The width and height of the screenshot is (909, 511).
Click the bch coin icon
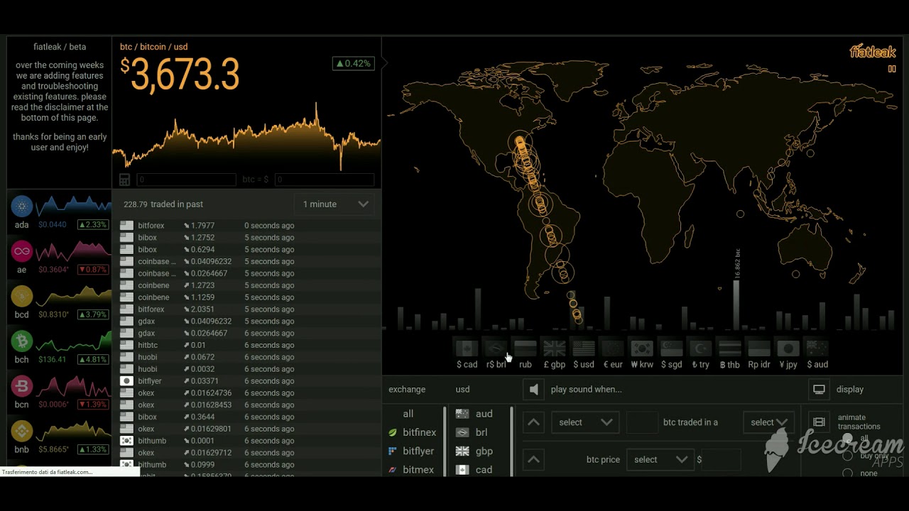coord(22,341)
